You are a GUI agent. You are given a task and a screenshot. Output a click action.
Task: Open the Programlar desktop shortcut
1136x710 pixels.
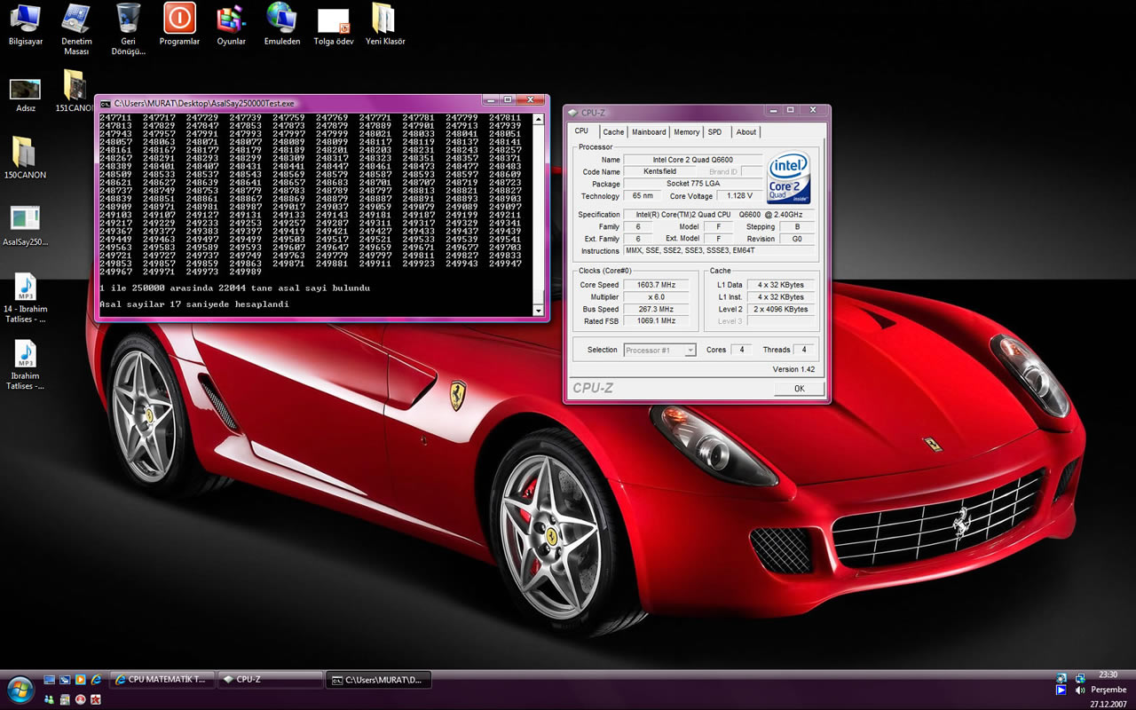click(180, 24)
